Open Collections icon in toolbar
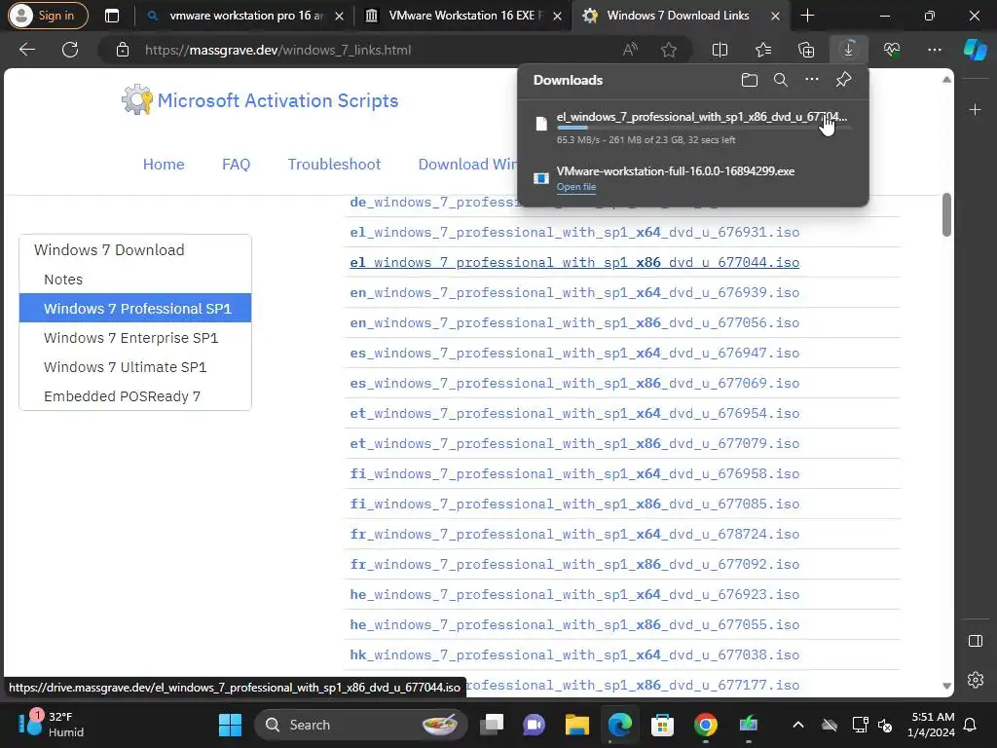The height and width of the screenshot is (748, 997). (x=805, y=50)
